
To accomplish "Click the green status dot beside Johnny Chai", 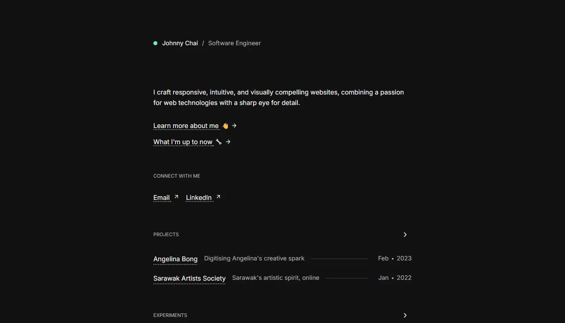I will point(155,43).
